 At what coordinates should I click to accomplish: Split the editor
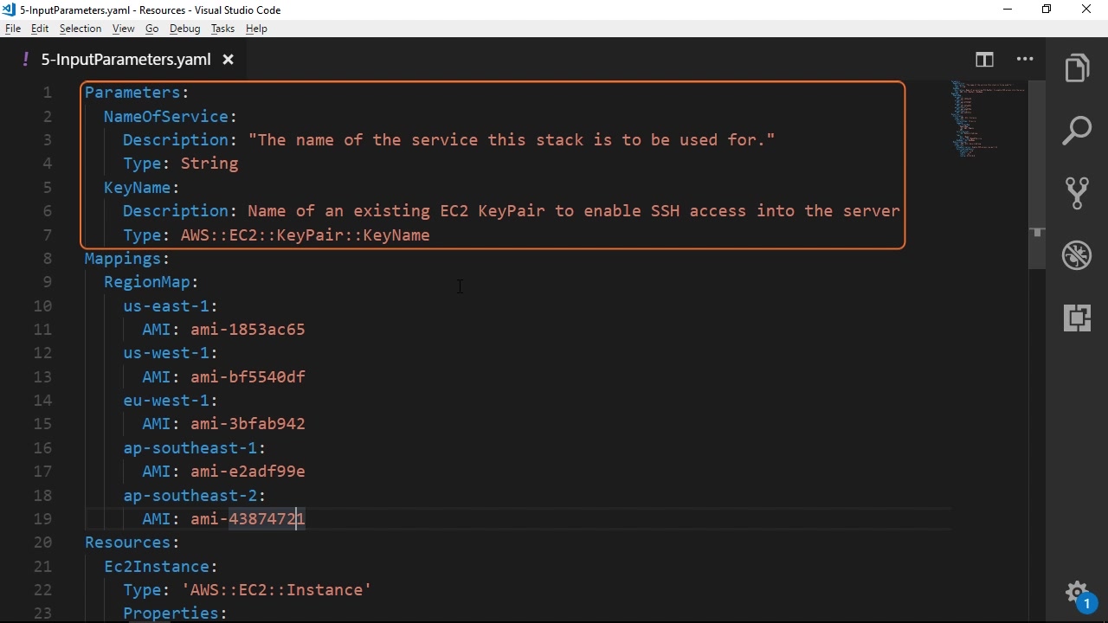[x=984, y=60]
